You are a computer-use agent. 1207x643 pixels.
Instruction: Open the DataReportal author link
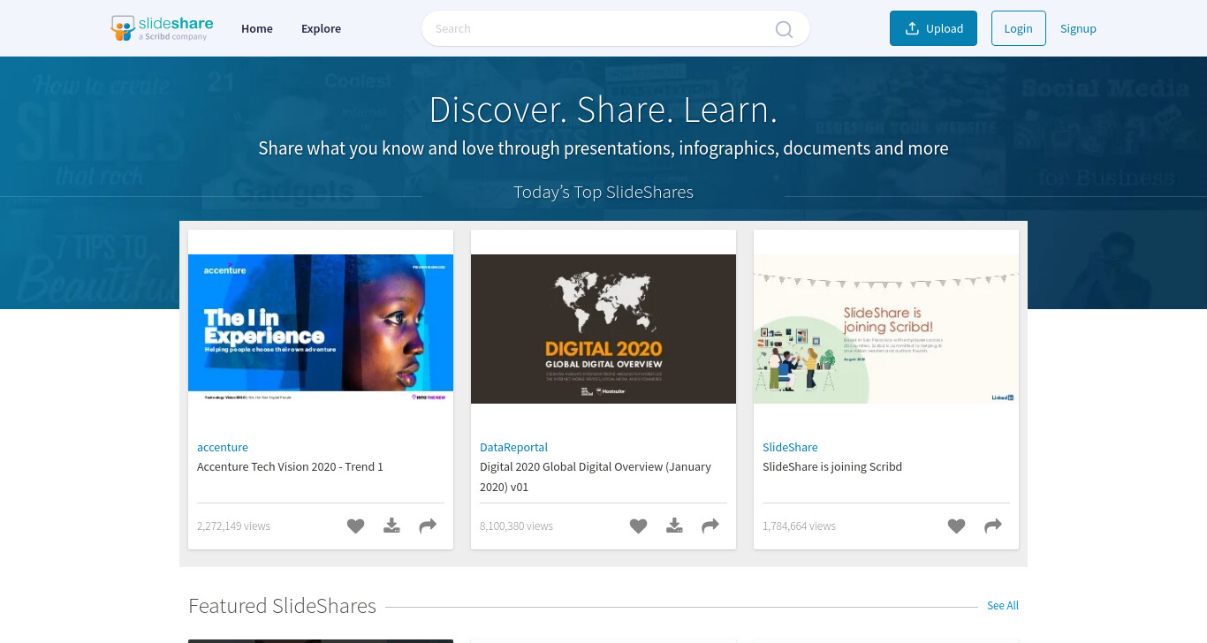tap(513, 447)
